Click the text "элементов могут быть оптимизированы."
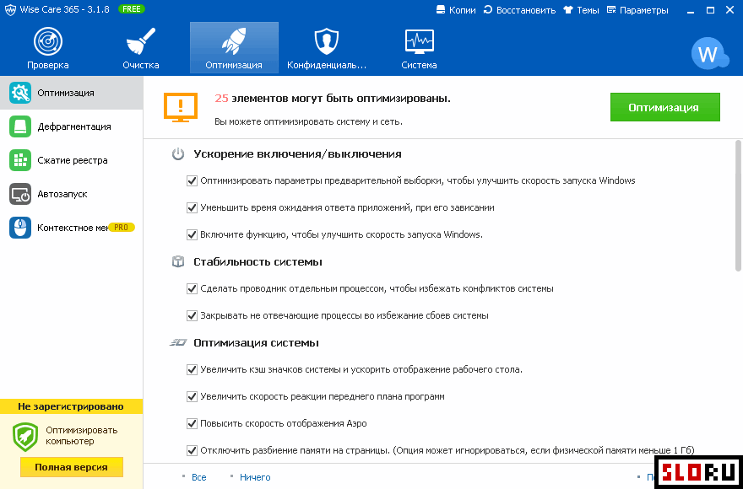This screenshot has width=743, height=489. tap(341, 99)
